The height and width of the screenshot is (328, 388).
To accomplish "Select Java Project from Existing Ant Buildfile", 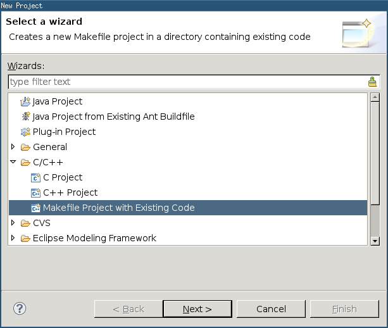I will [x=113, y=117].
